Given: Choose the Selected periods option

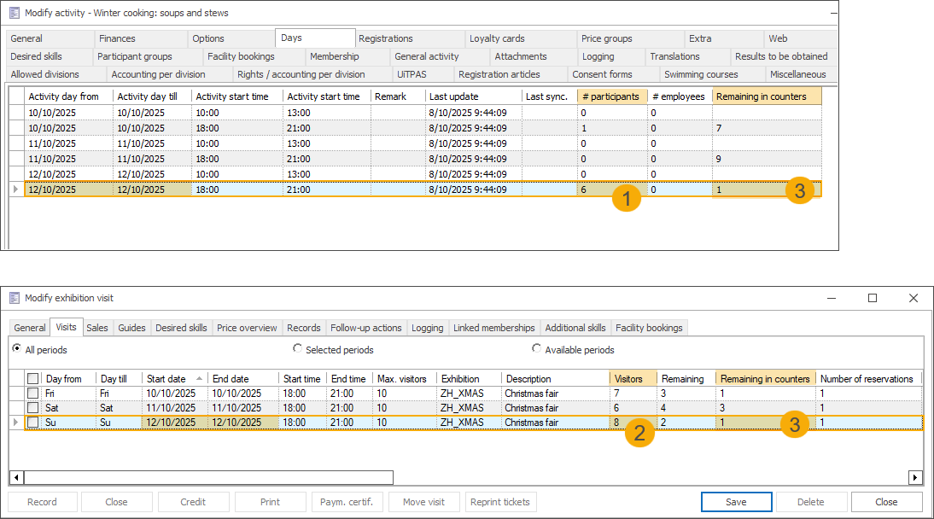Looking at the screenshot, I should tap(297, 349).
